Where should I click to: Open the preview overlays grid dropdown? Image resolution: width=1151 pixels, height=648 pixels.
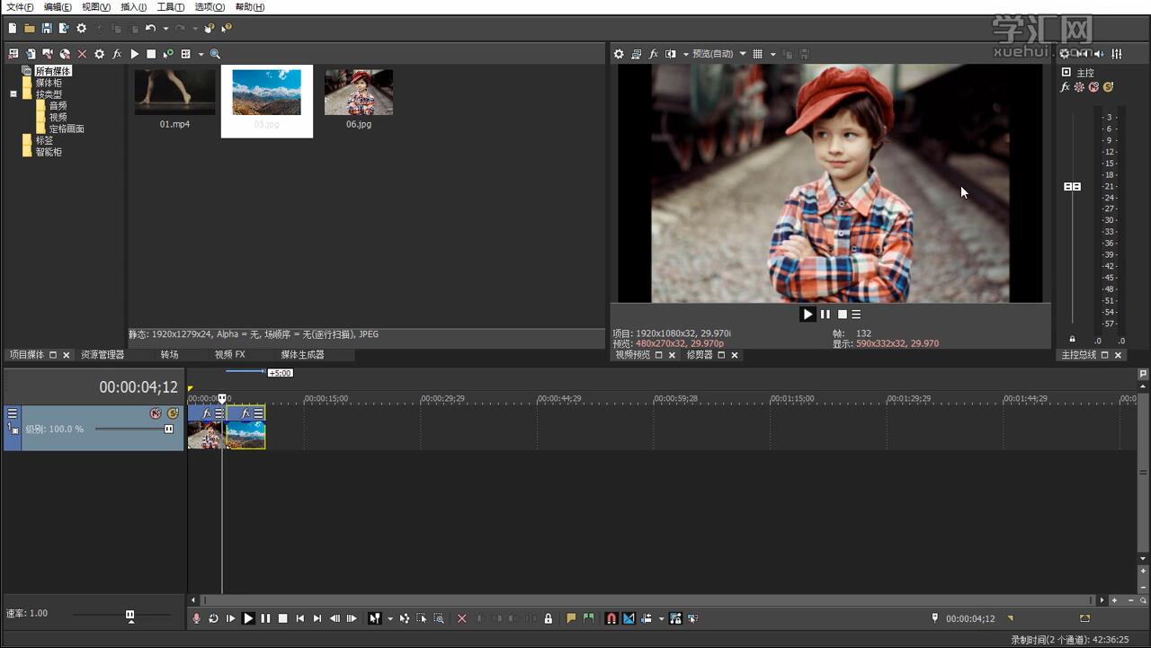click(772, 54)
